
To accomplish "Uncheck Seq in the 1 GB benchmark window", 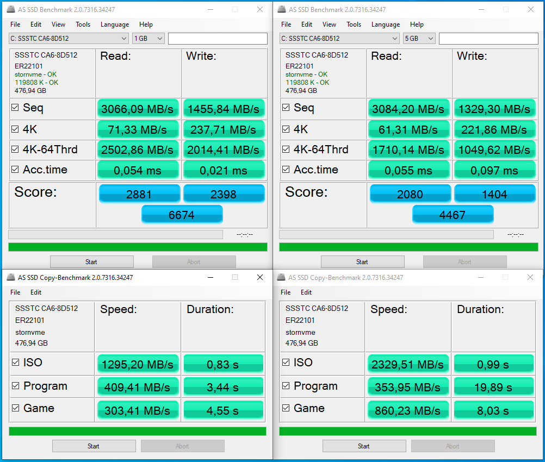I will 15,107.
